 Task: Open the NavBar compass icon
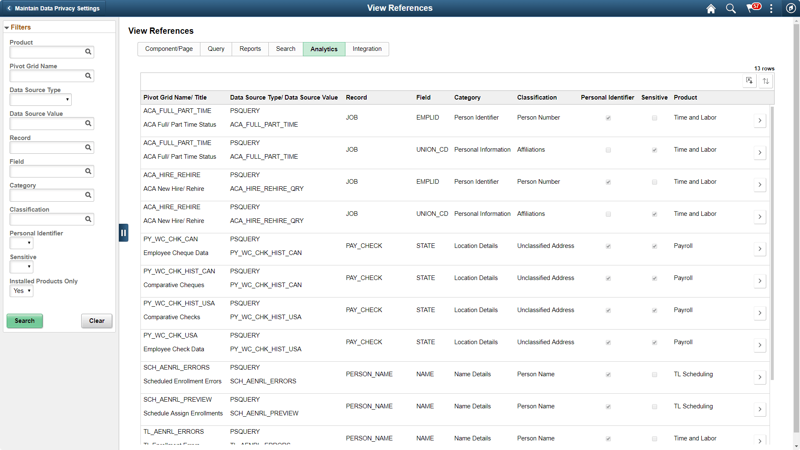791,8
